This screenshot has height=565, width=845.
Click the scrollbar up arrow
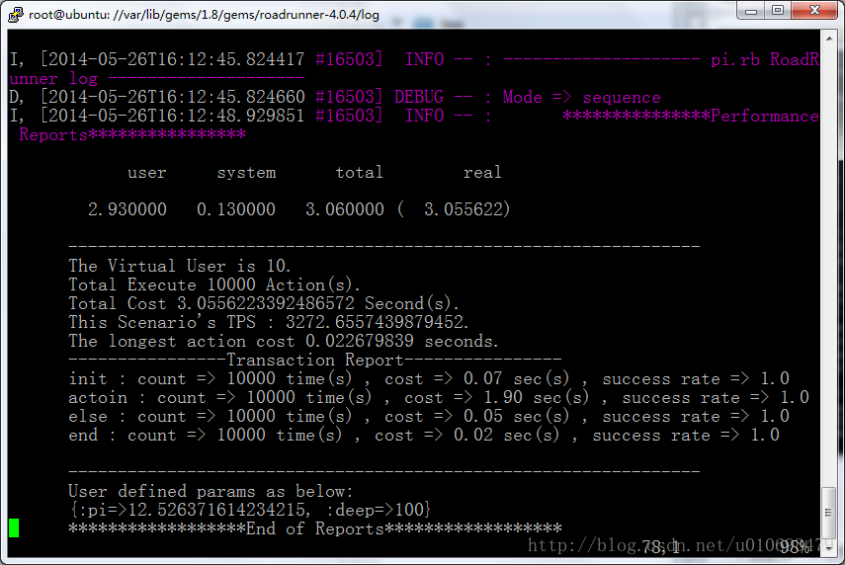tap(829, 39)
